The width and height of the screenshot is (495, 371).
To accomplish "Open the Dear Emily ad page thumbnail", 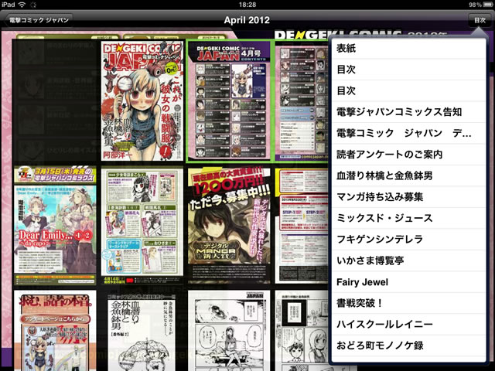I will 55,225.
